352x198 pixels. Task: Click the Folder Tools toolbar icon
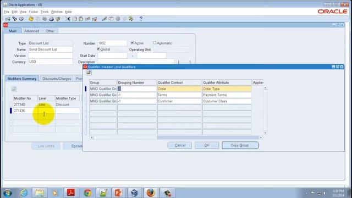pyautogui.click(x=131, y=19)
